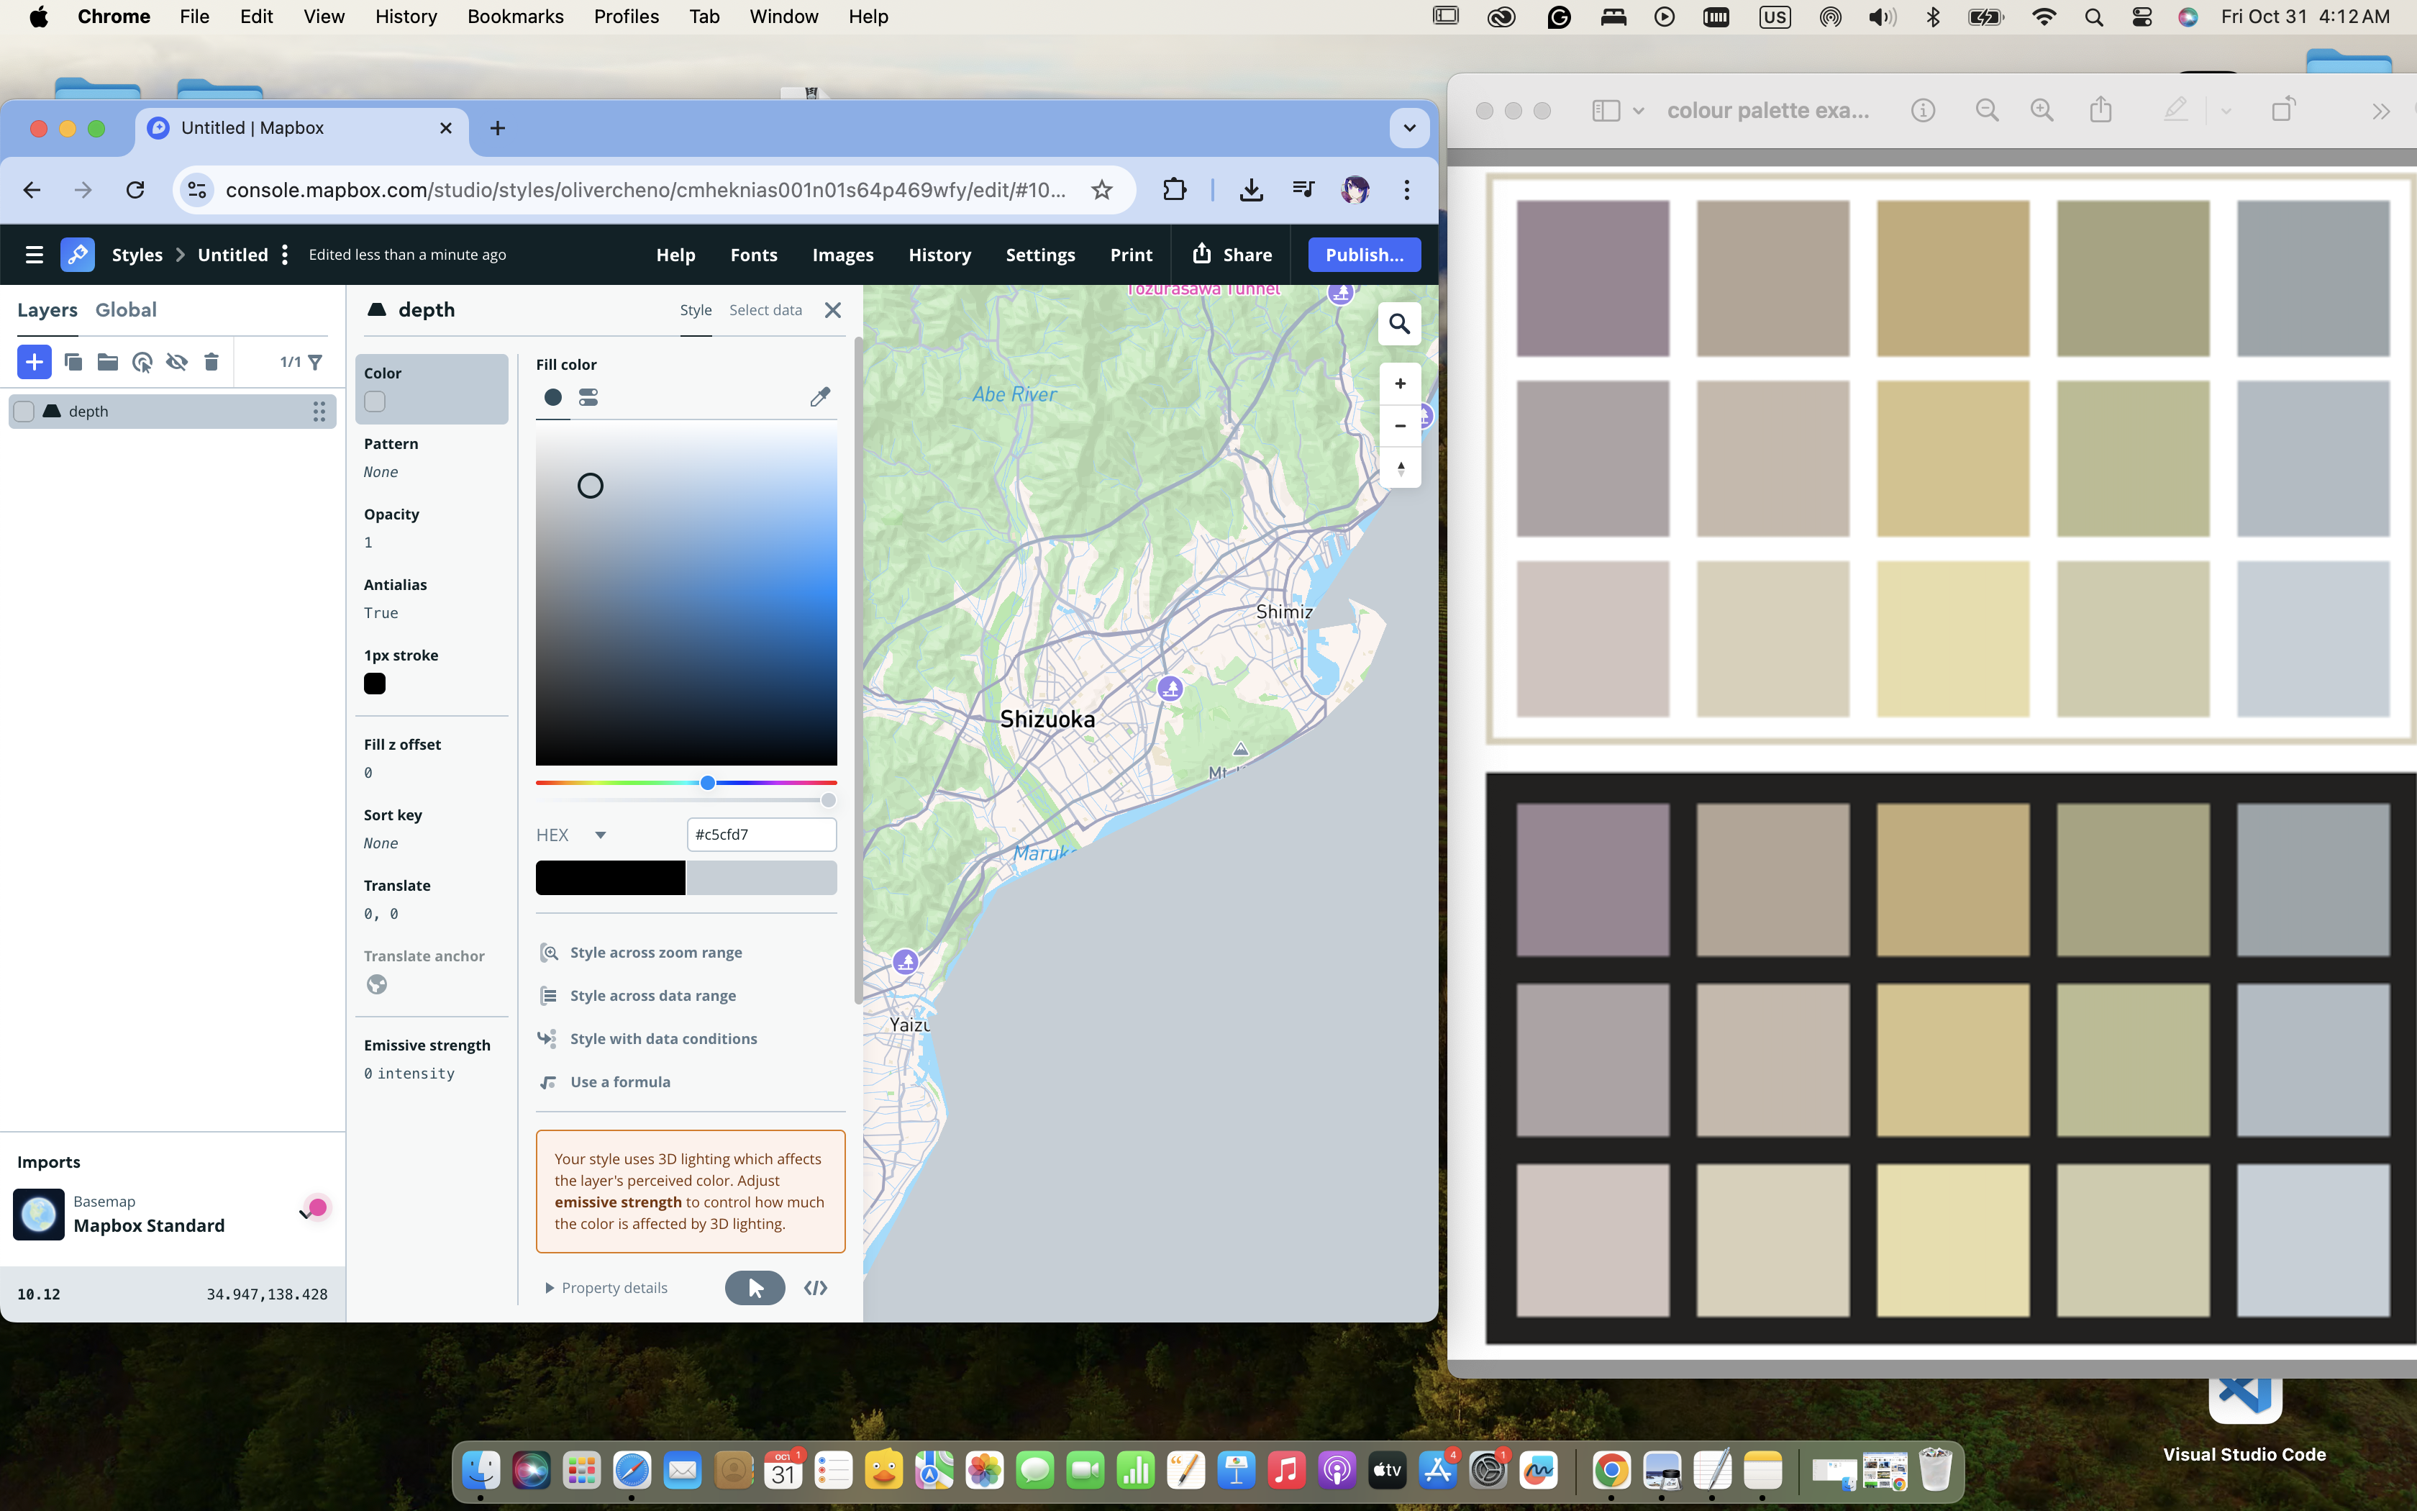Switch to the Global tab
This screenshot has width=2417, height=1511.
[x=126, y=310]
